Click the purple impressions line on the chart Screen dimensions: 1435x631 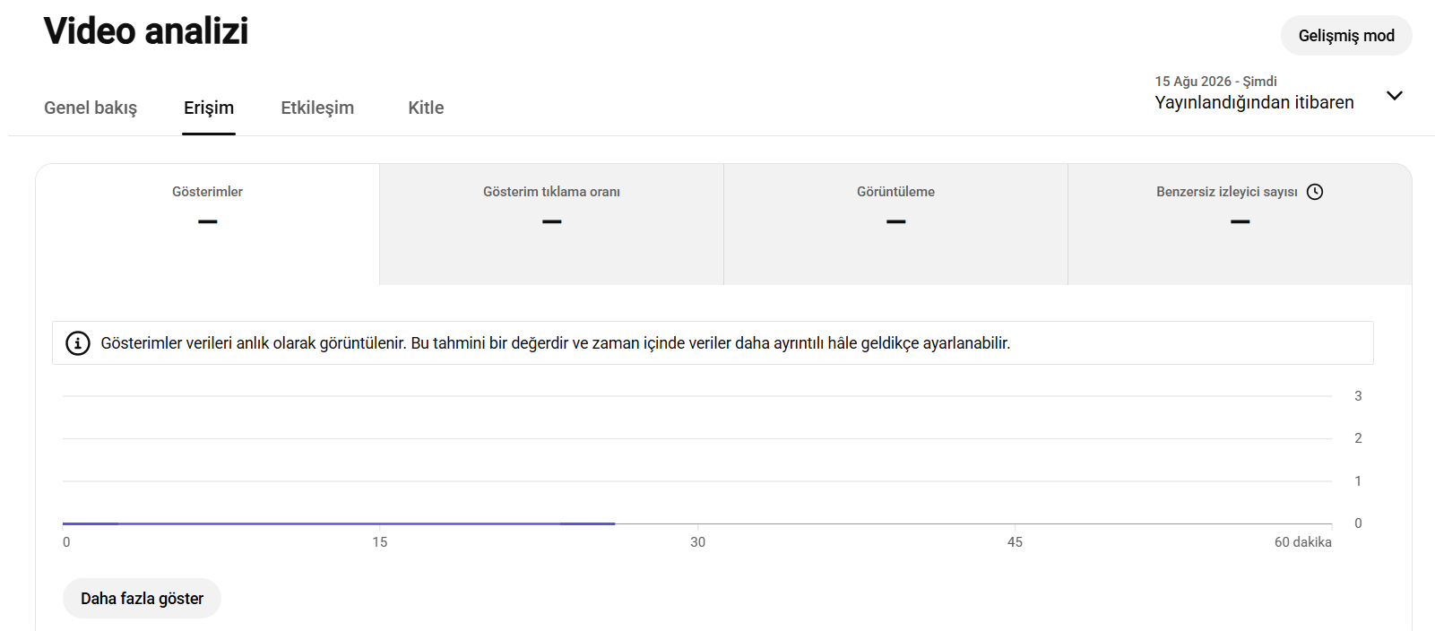click(339, 523)
